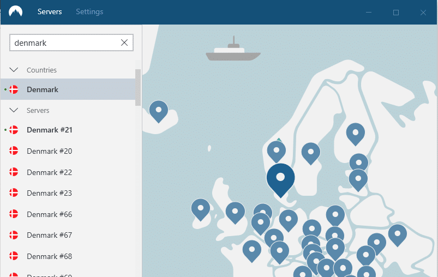
Task: Switch to the Servers tab
Action: (50, 12)
